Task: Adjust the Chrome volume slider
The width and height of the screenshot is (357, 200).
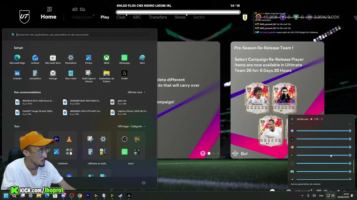Action: [x=324, y=147]
